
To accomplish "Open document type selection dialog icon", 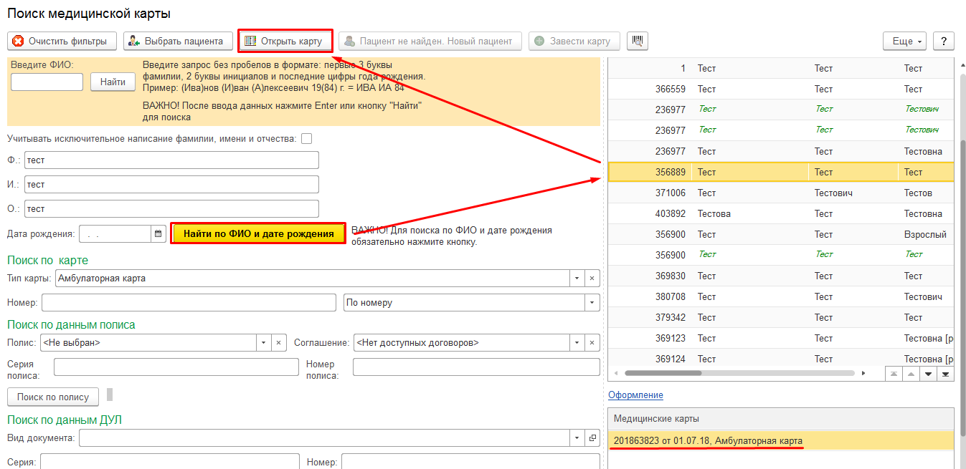I will tap(592, 437).
